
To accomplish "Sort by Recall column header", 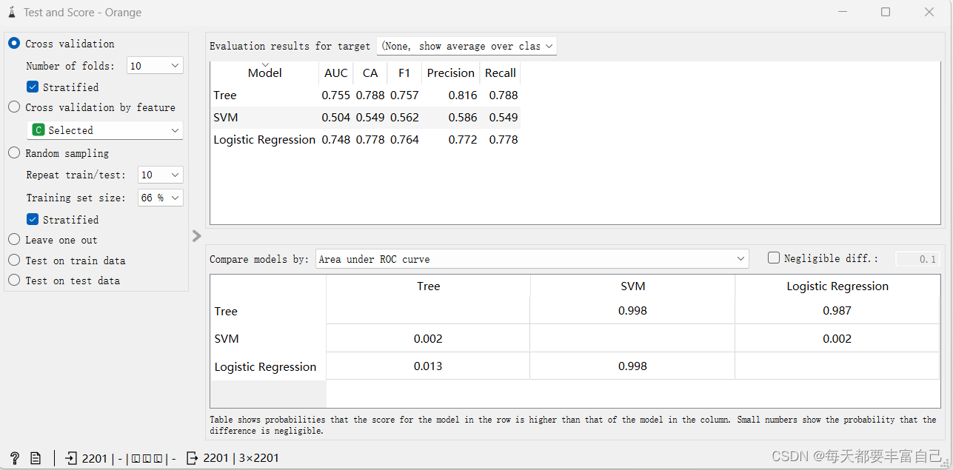I will click(x=501, y=73).
